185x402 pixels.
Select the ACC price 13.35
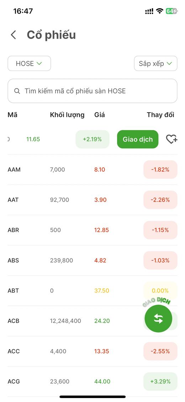click(x=101, y=351)
